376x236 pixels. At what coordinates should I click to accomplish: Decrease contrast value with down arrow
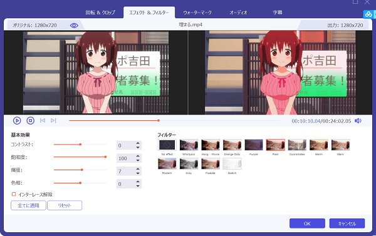coord(138,147)
